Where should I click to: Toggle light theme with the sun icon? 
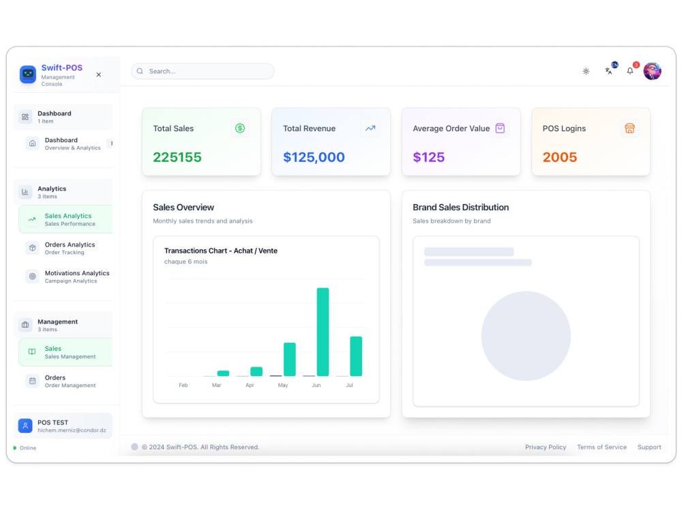click(x=586, y=71)
